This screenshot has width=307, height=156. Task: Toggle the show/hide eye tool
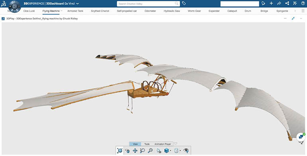click(x=186, y=150)
